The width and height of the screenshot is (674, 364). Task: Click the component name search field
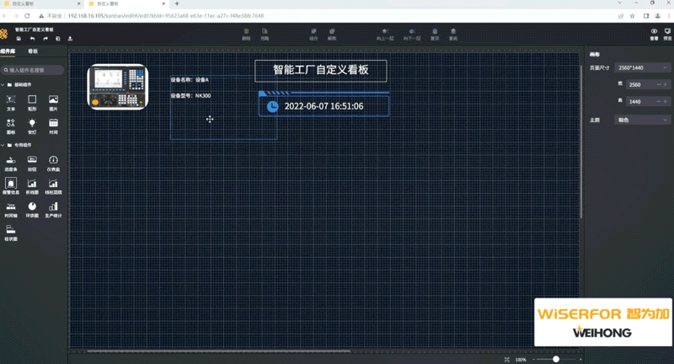34,70
